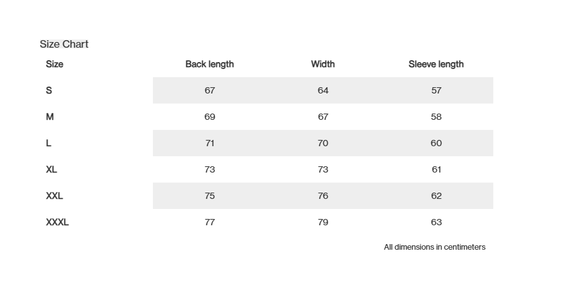Select width value 64 for size S

click(323, 90)
